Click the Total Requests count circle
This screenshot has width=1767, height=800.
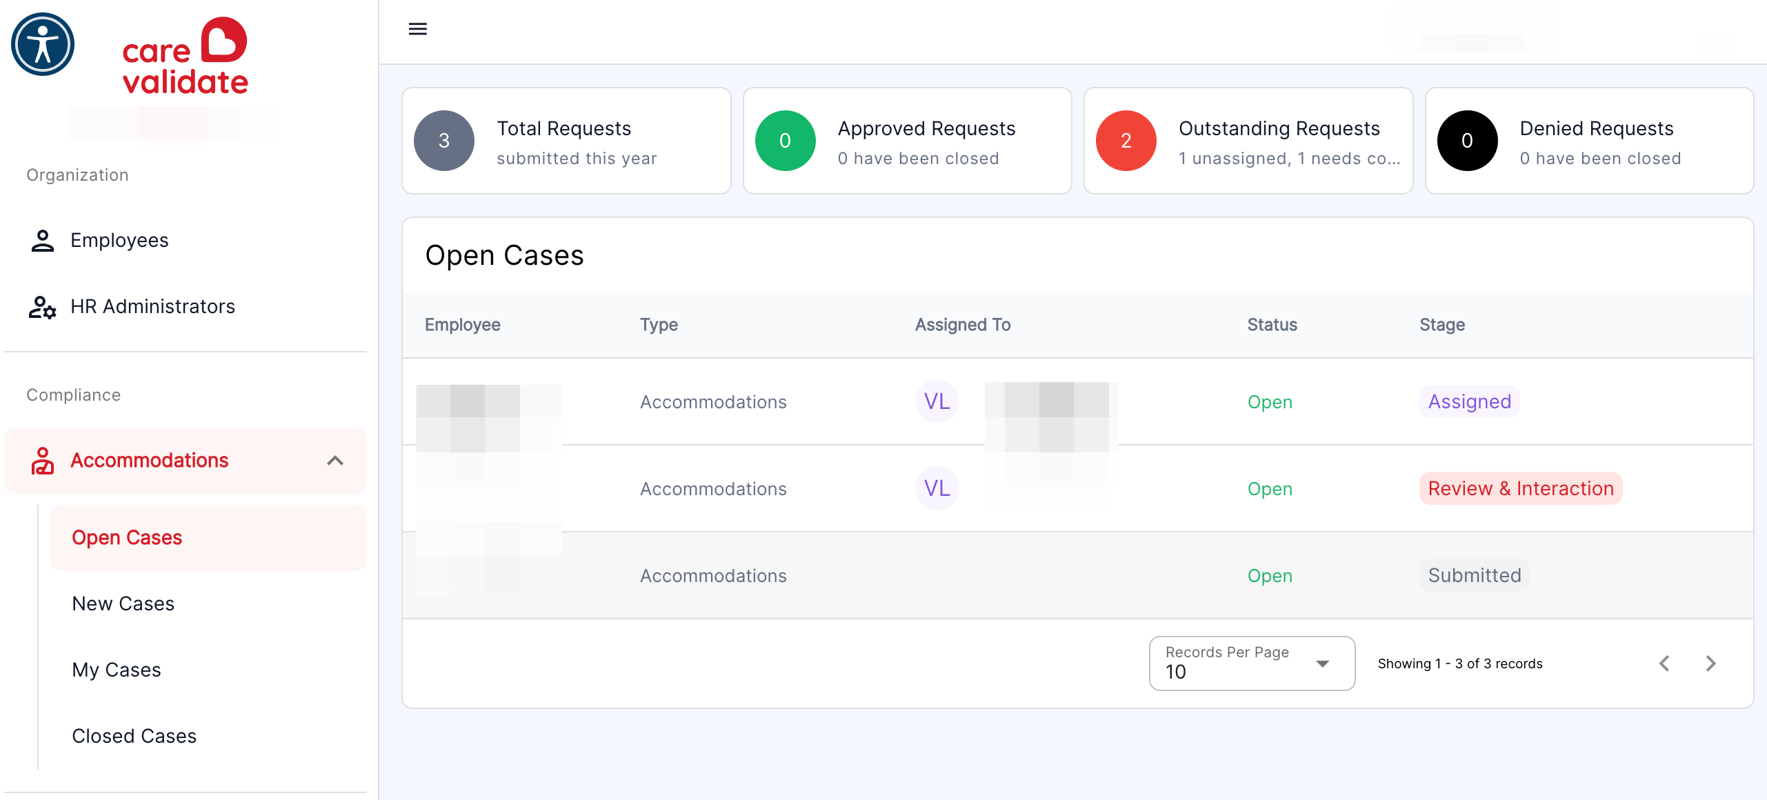click(444, 141)
